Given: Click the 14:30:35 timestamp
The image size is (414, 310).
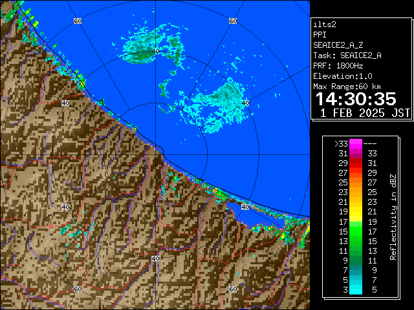Looking at the screenshot, I should [x=356, y=99].
